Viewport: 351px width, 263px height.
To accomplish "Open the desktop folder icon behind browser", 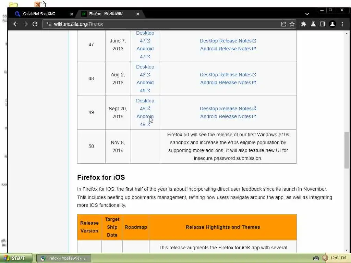I will (13, 5).
